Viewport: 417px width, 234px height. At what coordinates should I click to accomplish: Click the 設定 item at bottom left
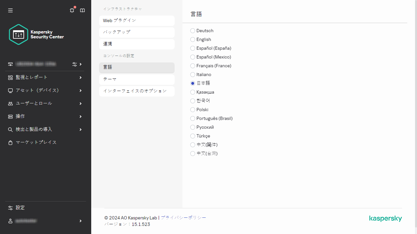(20, 208)
